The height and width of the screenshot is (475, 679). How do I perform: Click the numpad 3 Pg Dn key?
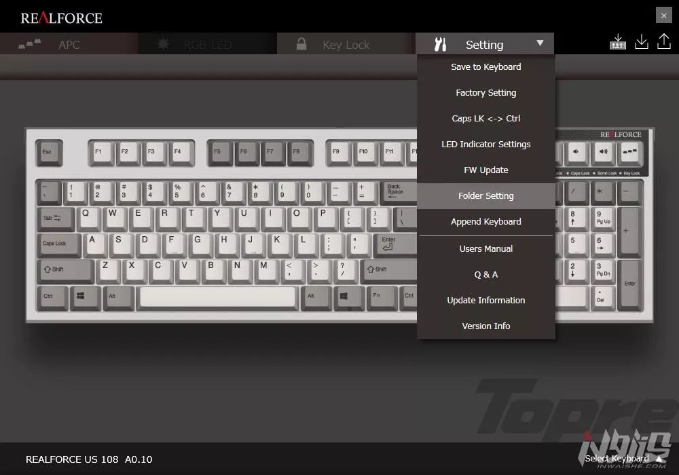coord(603,271)
